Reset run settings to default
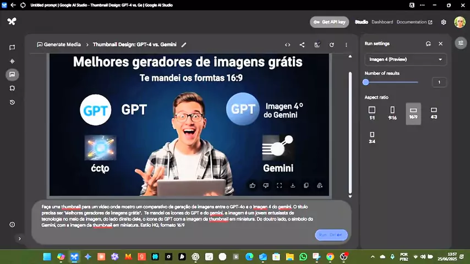 pos(428,43)
